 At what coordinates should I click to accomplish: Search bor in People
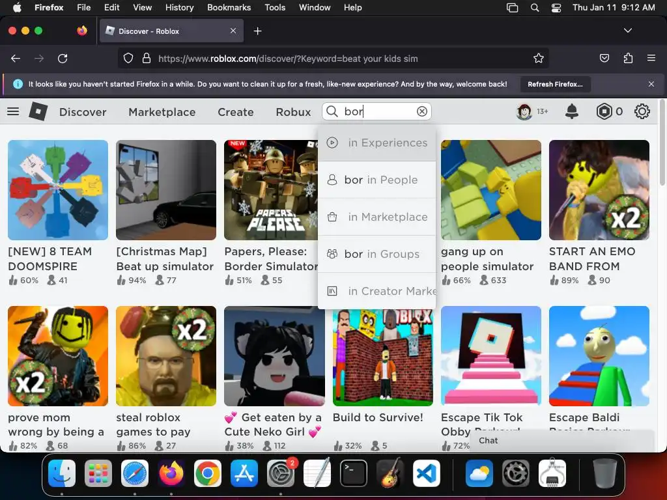click(x=377, y=180)
